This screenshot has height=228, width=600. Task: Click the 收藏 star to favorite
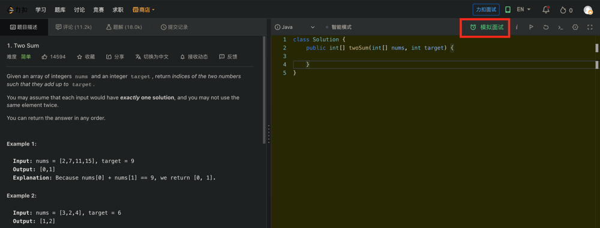pyautogui.click(x=86, y=56)
